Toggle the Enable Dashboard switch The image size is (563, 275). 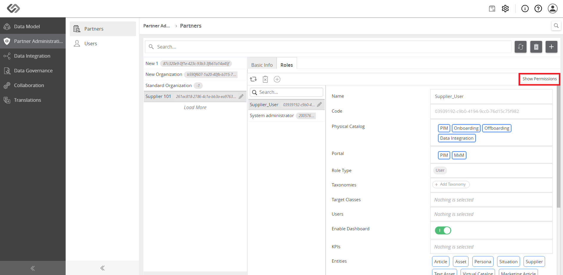pos(443,230)
